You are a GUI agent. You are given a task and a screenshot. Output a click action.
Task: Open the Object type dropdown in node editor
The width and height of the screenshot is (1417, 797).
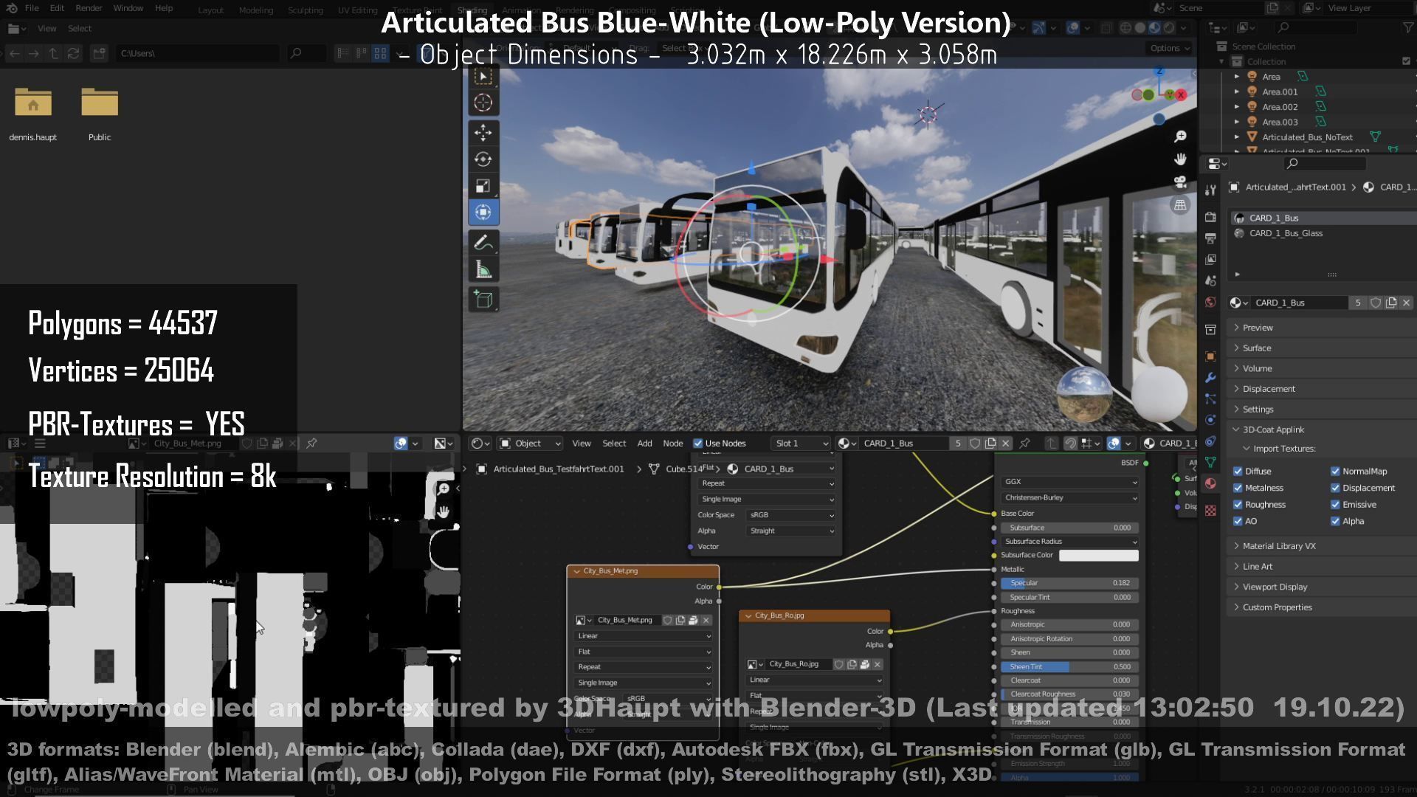point(530,444)
